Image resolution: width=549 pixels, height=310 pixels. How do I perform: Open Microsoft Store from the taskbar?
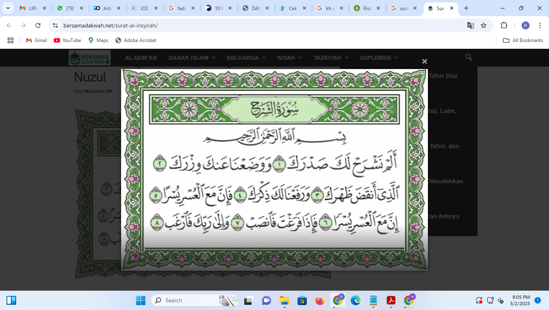302,300
